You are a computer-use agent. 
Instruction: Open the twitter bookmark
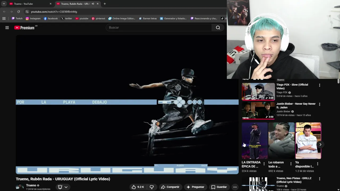pyautogui.click(x=66, y=19)
